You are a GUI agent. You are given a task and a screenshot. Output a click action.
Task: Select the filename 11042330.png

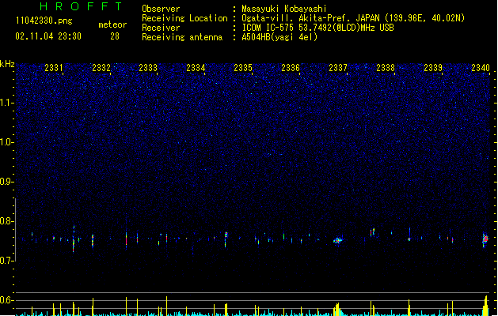click(44, 21)
